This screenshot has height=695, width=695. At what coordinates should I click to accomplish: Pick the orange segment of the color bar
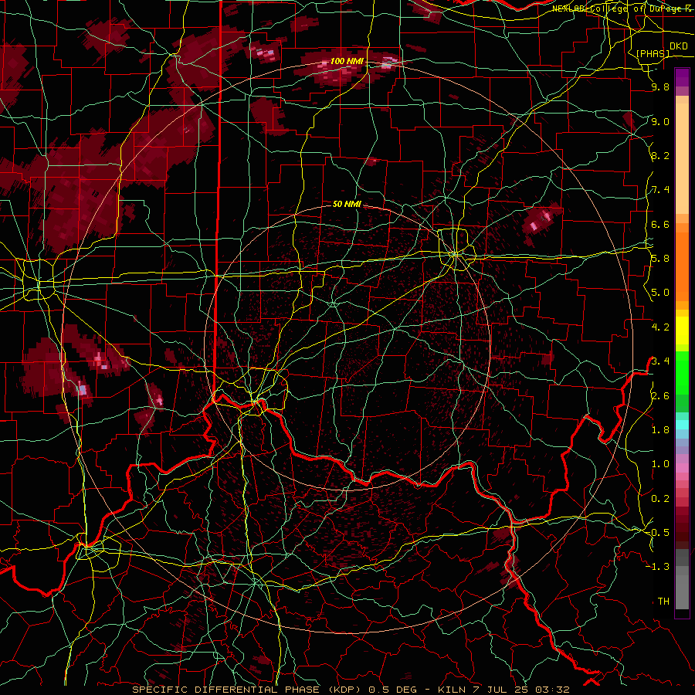coord(682,266)
